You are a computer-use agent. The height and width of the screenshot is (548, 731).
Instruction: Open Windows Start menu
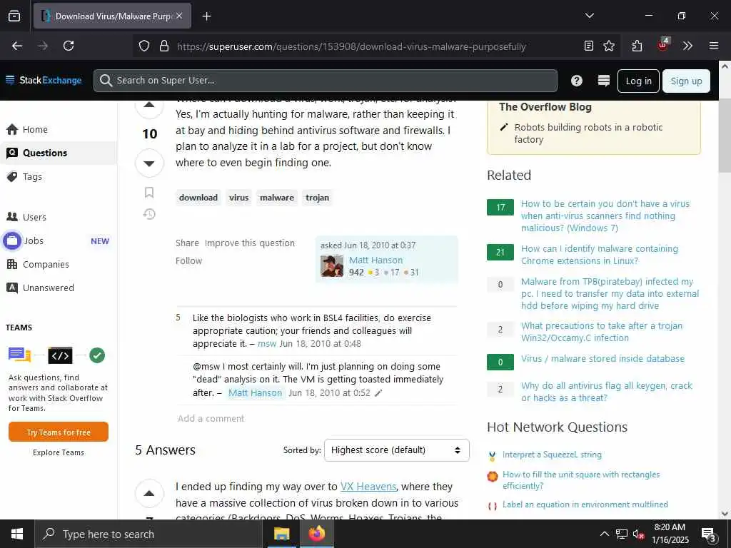tap(17, 534)
